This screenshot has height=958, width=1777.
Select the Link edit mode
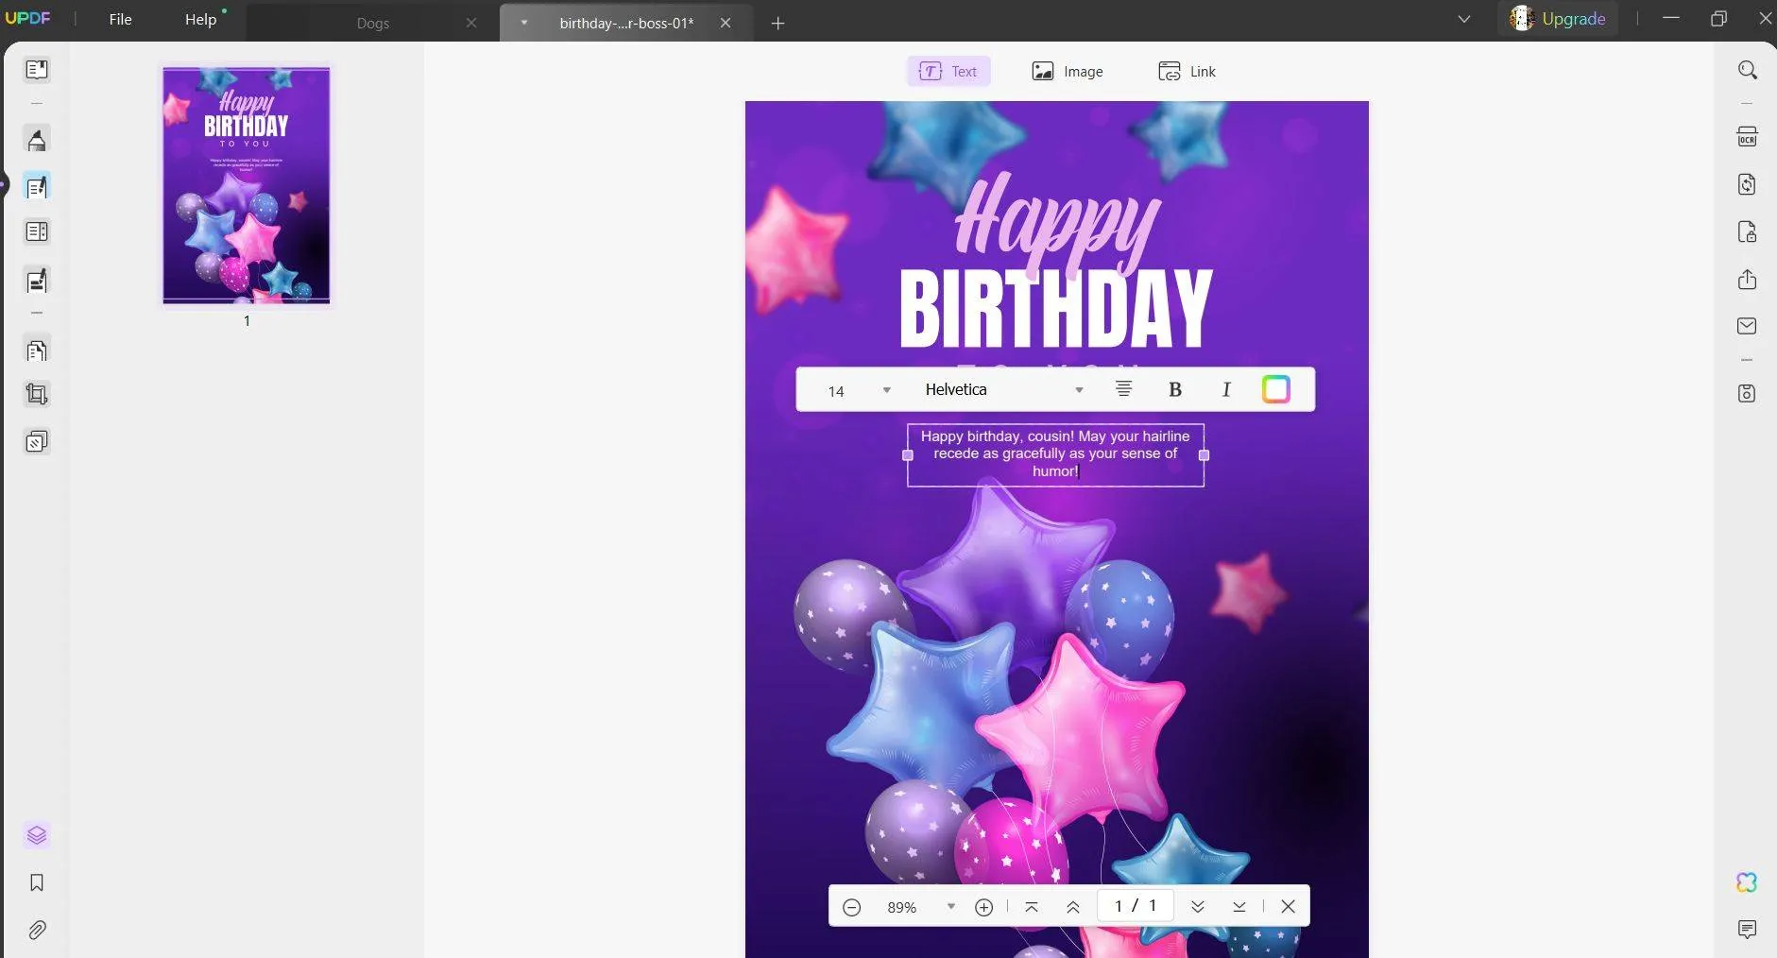1188,71
